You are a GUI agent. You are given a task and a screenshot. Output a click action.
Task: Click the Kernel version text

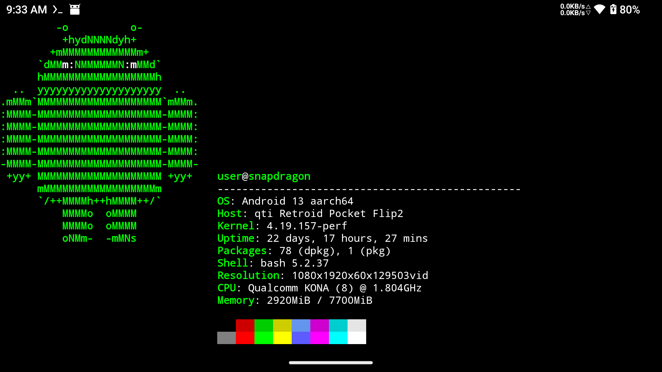coord(307,226)
